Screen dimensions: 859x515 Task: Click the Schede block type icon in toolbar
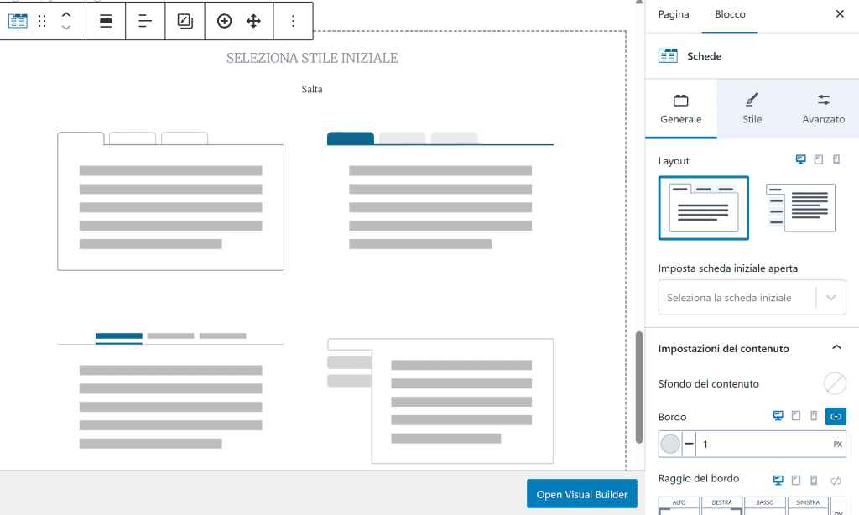click(18, 22)
